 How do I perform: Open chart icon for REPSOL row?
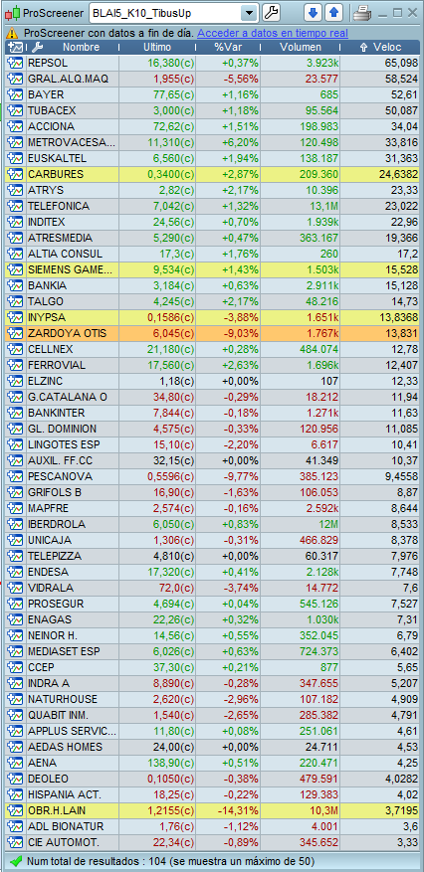[x=15, y=63]
